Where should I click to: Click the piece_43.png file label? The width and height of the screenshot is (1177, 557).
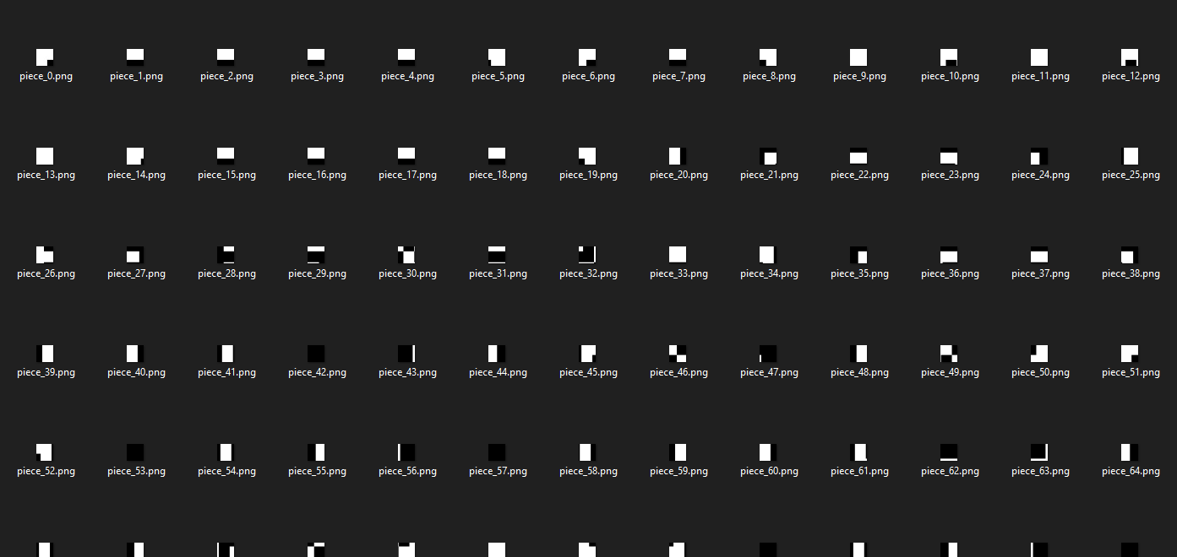[407, 372]
